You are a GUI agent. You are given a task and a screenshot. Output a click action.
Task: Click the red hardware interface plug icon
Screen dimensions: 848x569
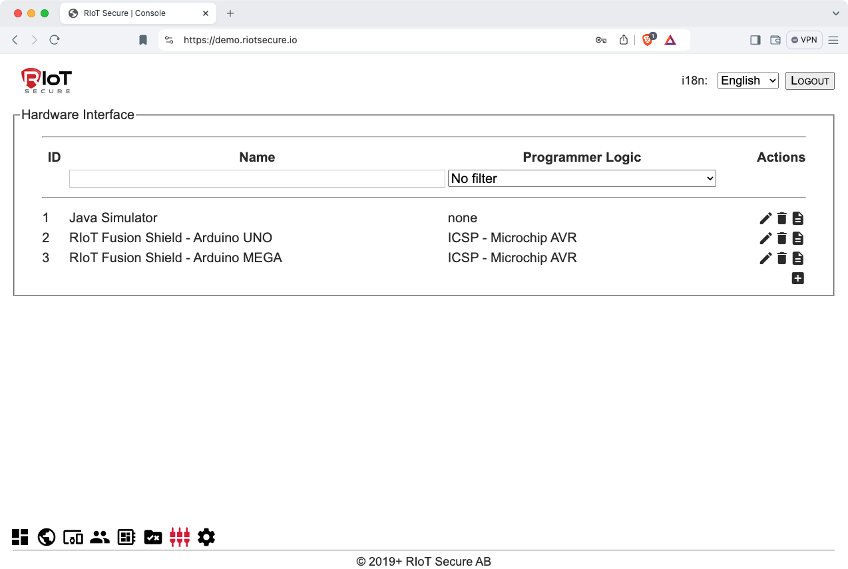pyautogui.click(x=180, y=537)
